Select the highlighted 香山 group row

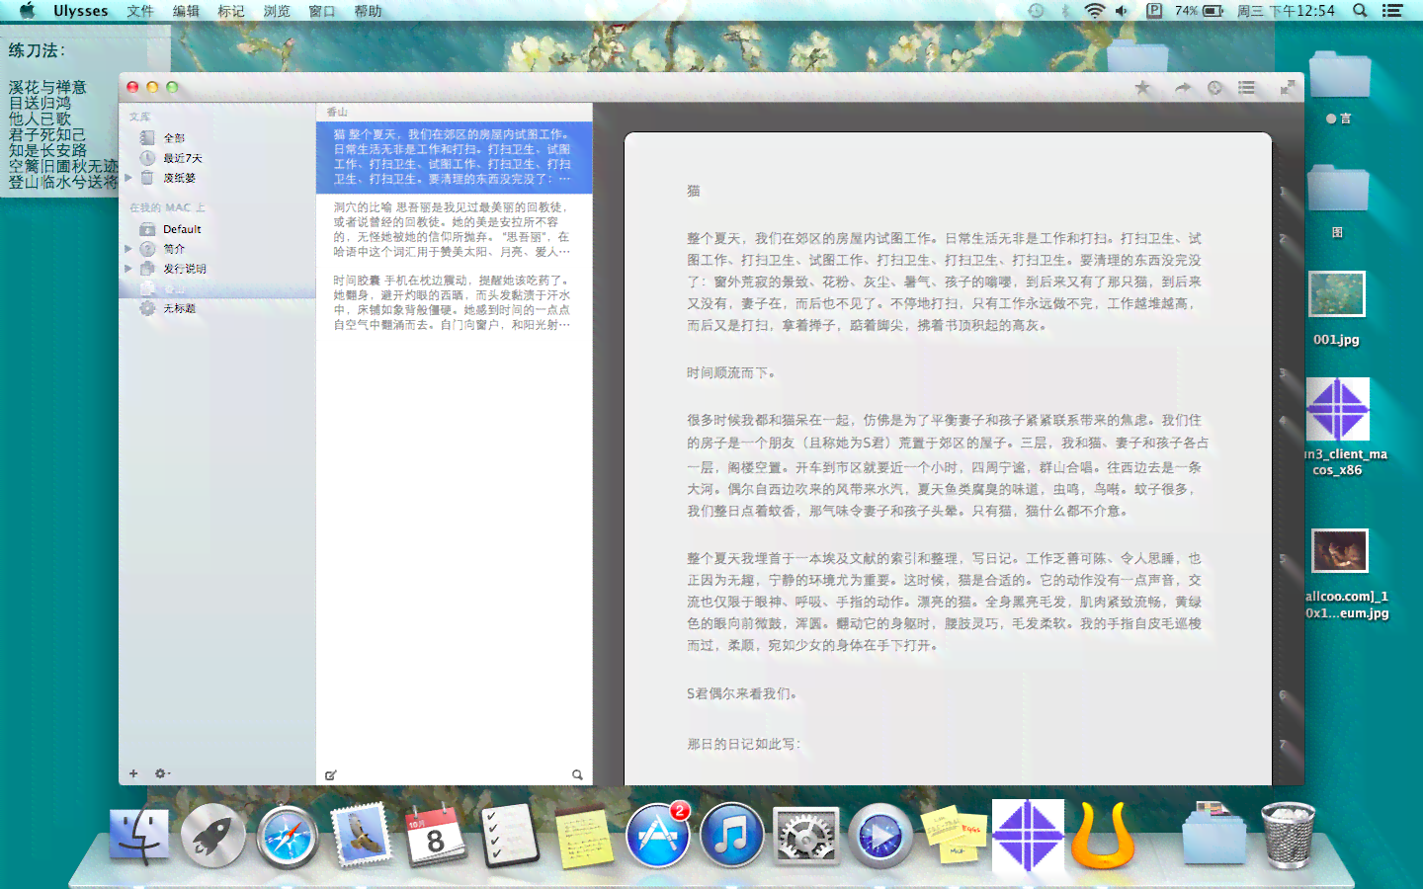pos(217,288)
